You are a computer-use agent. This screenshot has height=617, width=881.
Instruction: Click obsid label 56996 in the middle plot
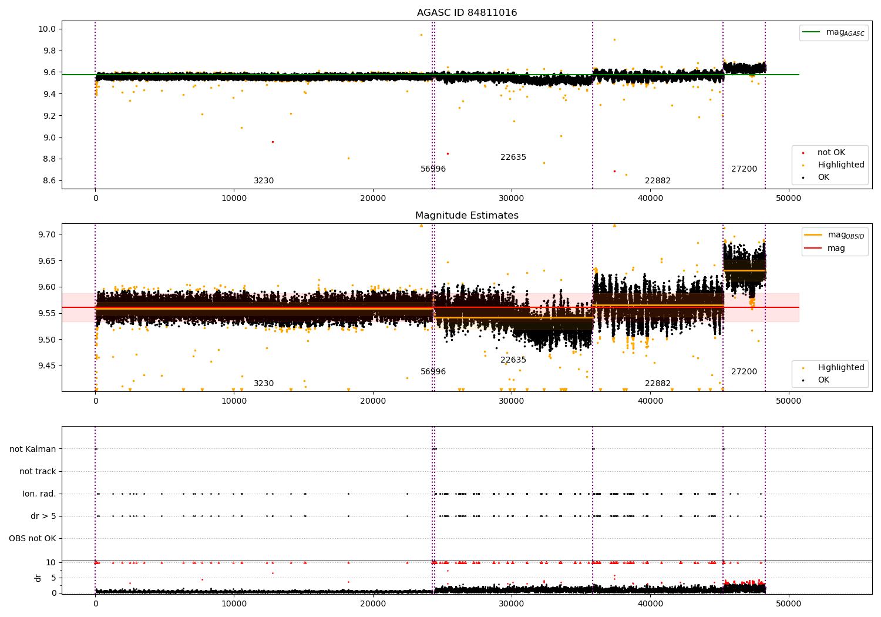coord(433,372)
